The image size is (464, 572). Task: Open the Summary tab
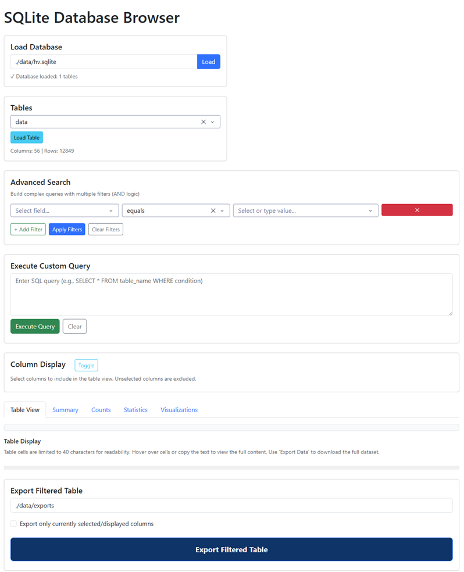65,410
